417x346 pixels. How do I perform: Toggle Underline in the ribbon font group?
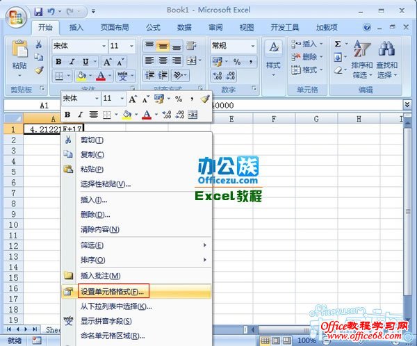coord(85,62)
